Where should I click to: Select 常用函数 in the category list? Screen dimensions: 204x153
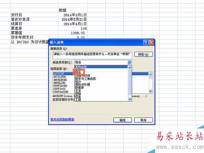click(x=101, y=67)
